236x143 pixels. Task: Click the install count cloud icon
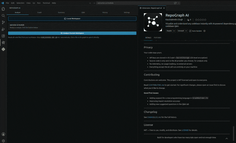click(x=188, y=20)
